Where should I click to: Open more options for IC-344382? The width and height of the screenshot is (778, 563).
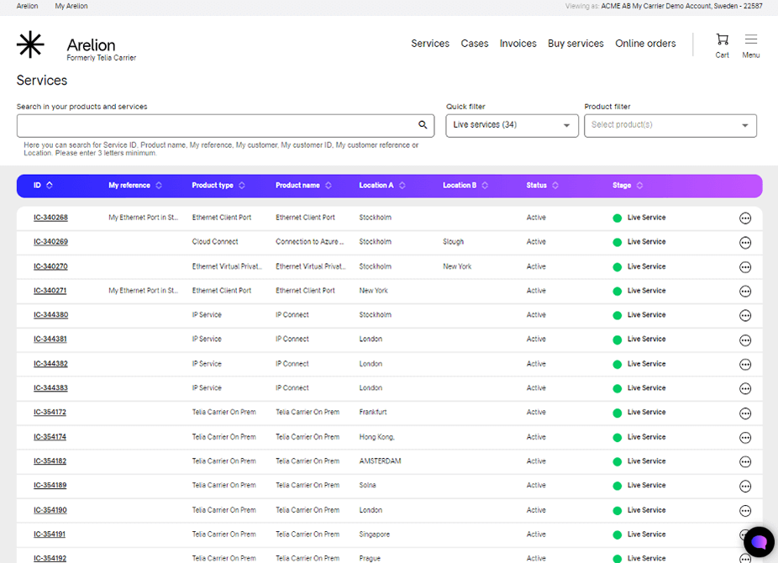[744, 365]
